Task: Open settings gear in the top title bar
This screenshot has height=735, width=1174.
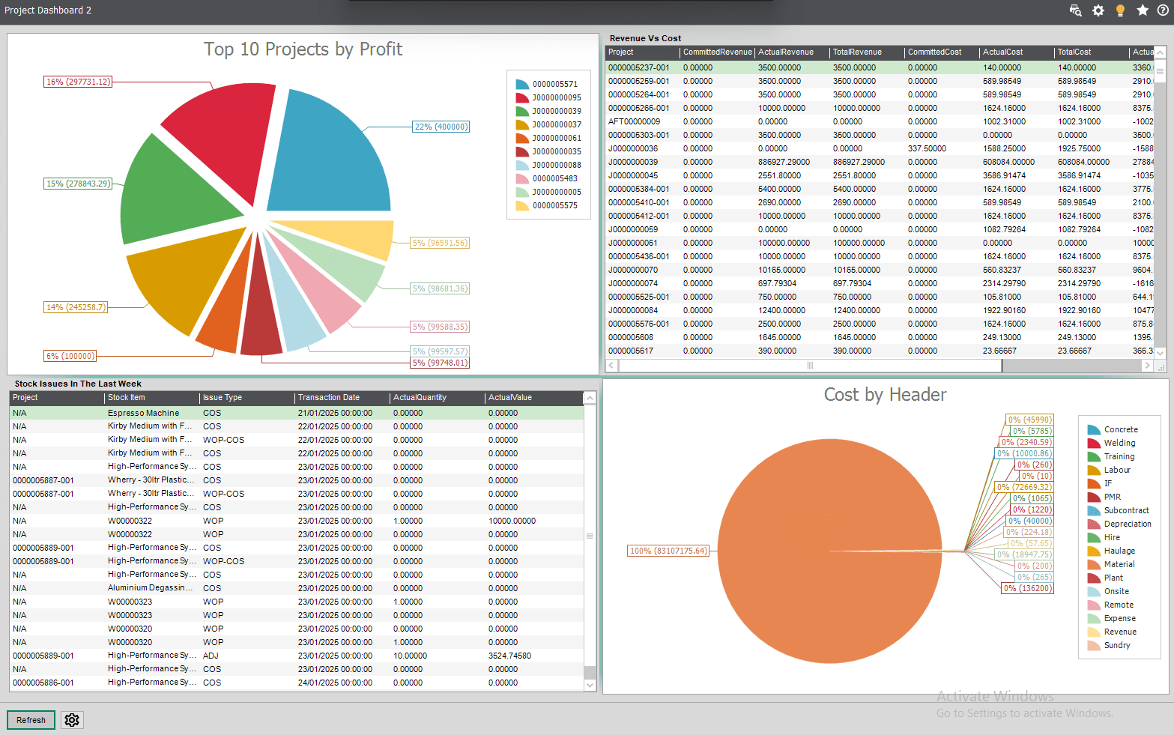Action: click(1098, 10)
